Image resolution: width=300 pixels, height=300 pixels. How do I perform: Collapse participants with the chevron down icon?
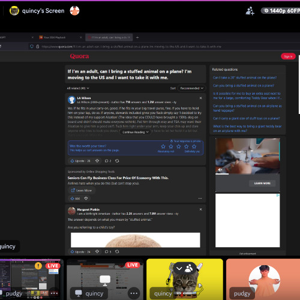click(179, 268)
